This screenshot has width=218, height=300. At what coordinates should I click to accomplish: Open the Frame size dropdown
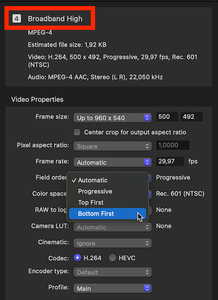(x=113, y=118)
